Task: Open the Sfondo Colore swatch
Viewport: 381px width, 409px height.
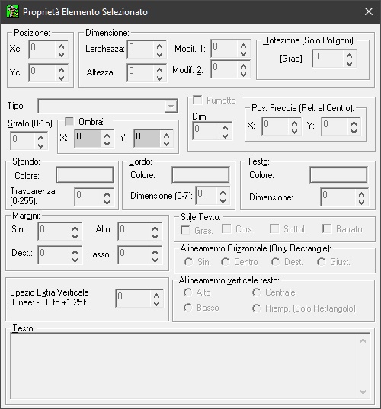Action: [x=85, y=174]
